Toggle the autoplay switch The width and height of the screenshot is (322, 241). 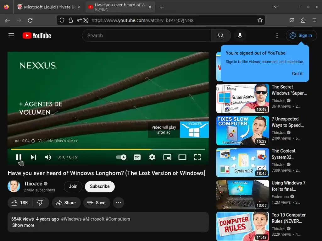coord(121,157)
